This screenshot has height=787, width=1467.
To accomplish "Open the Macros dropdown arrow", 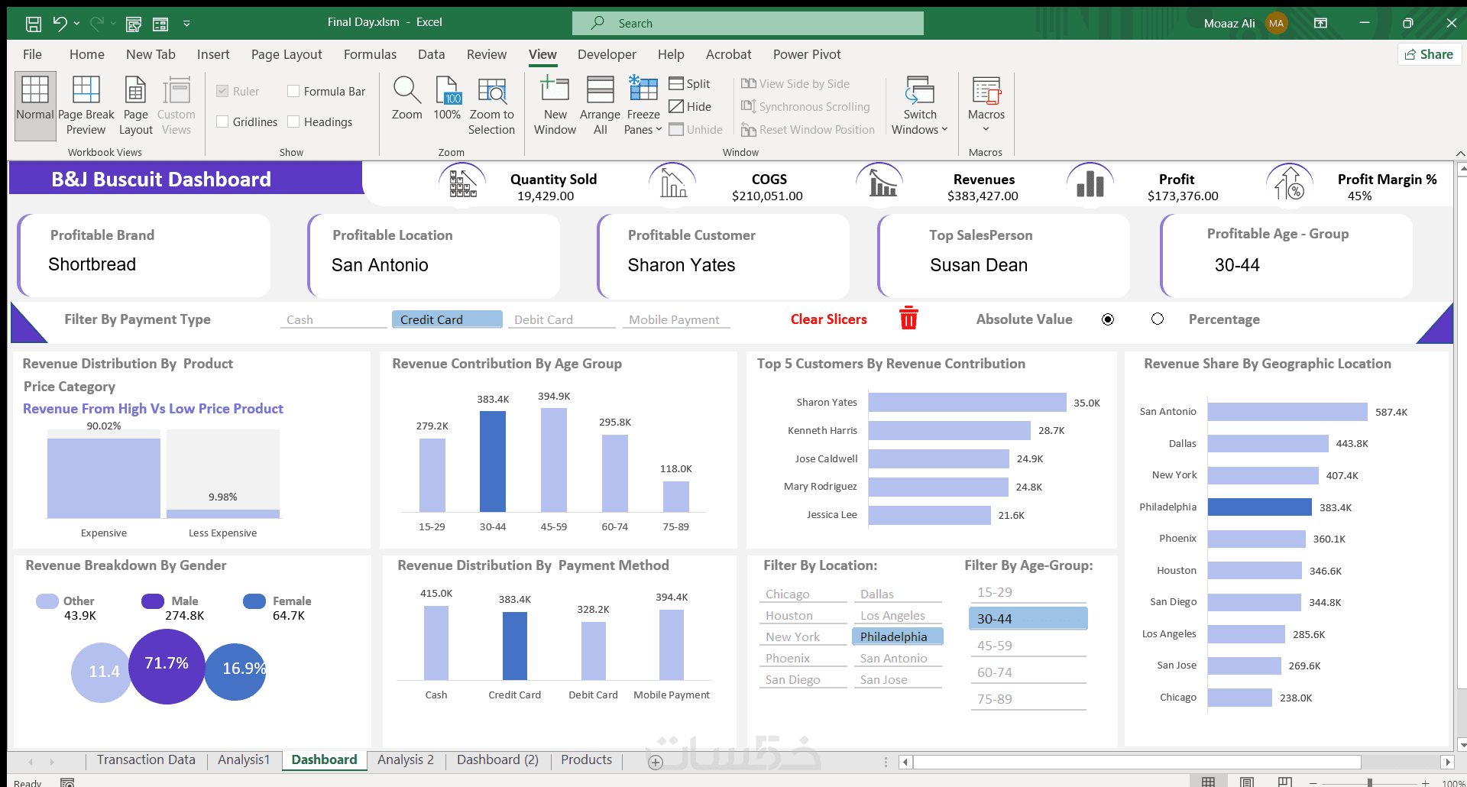I will (x=986, y=129).
